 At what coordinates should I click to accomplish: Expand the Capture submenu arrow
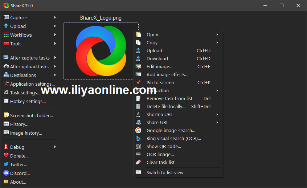(55, 17)
